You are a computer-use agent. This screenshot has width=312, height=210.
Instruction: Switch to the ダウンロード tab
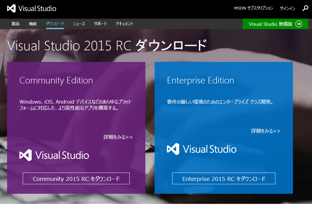55,24
